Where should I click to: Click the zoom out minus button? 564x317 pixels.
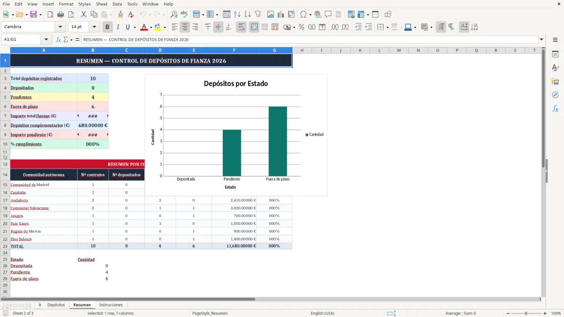pos(508,313)
